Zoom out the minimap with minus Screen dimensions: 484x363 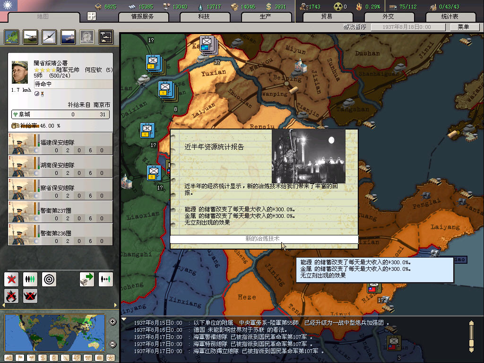(112, 344)
